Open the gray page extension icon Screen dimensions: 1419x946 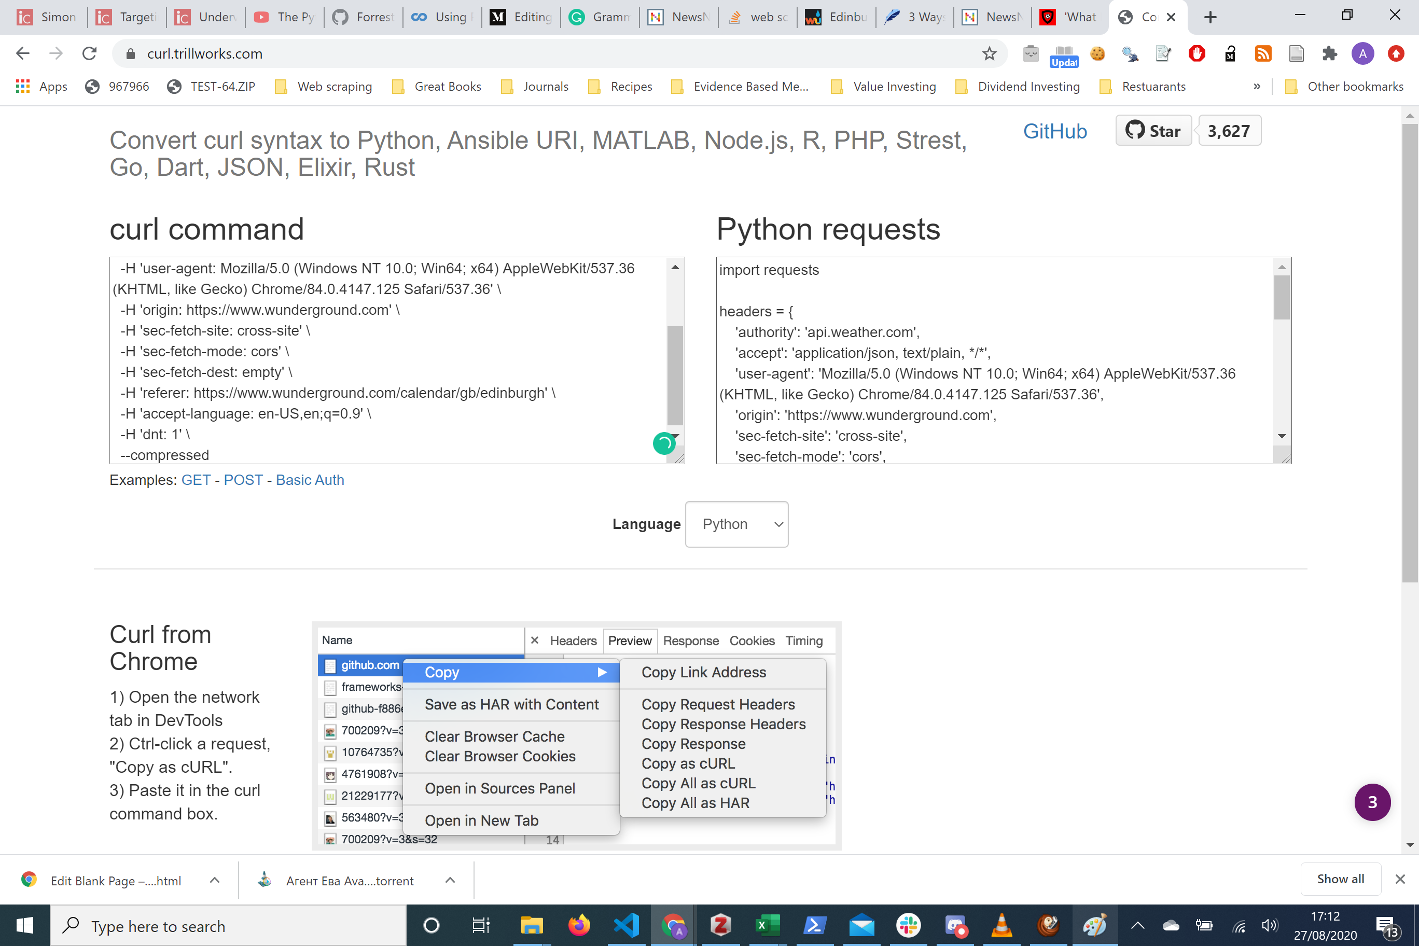1297,54
